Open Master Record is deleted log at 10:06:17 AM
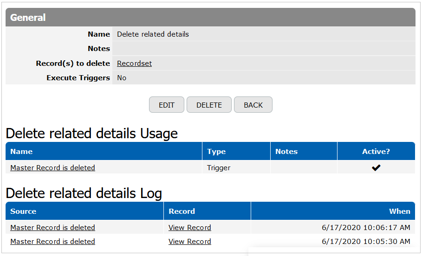Image resolution: width=422 pixels, height=256 pixels. point(53,228)
